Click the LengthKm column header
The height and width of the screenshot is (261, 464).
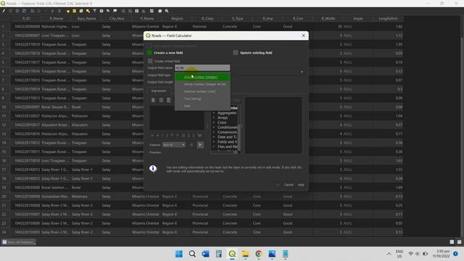tap(389, 18)
